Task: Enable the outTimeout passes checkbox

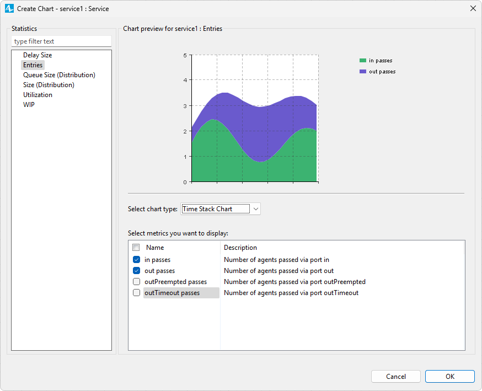Action: pos(136,293)
